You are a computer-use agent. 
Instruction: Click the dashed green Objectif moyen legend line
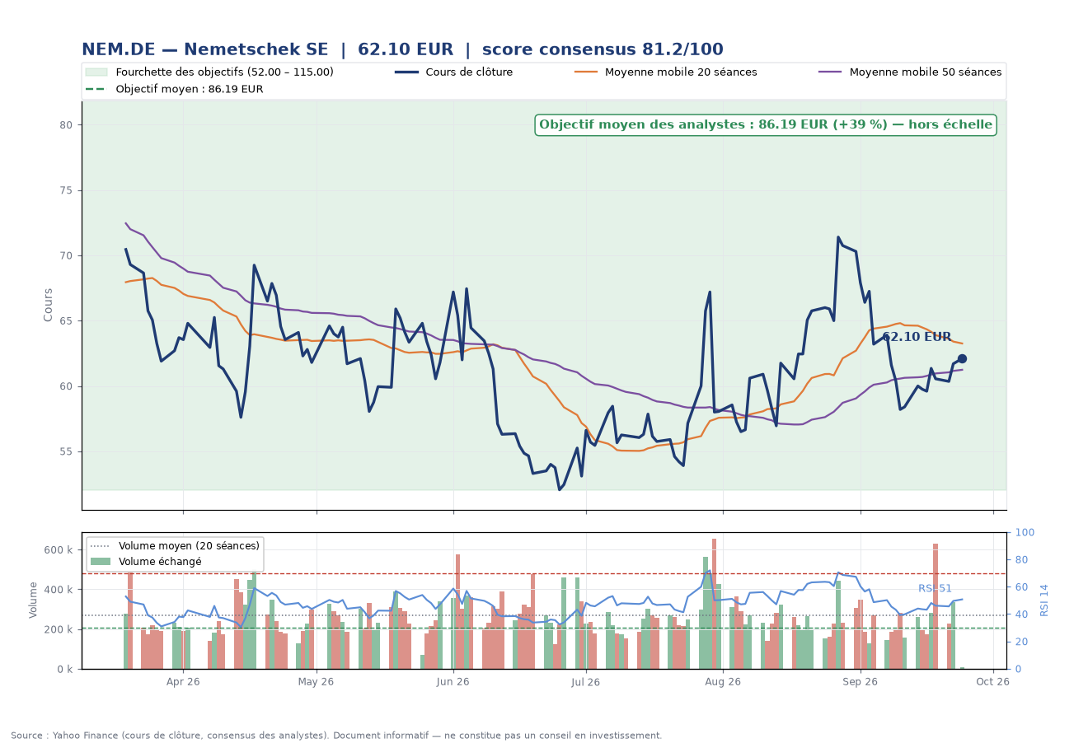coord(96,89)
